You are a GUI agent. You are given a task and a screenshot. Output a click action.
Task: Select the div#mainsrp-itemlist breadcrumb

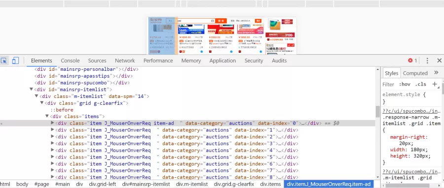(146, 184)
